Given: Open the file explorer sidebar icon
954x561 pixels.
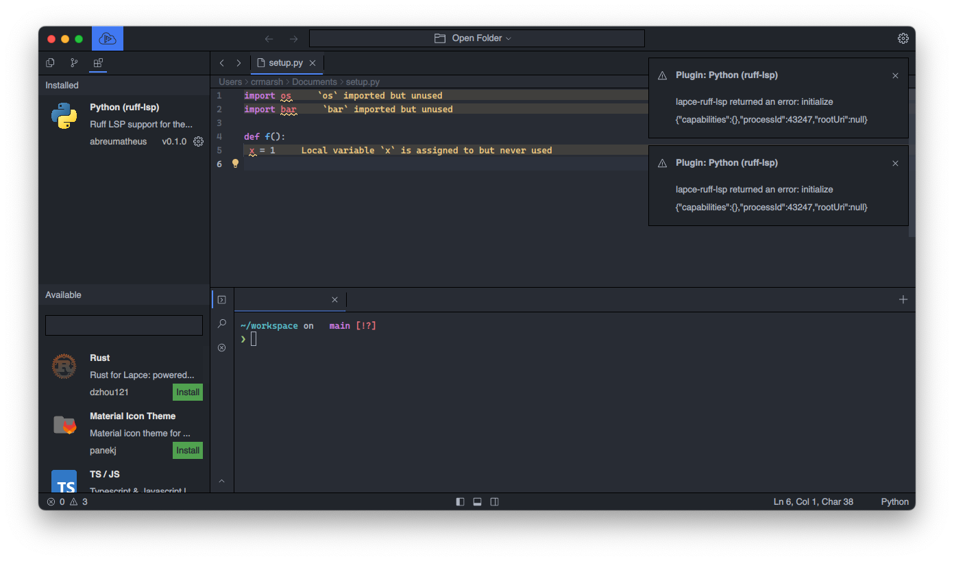Looking at the screenshot, I should 50,62.
